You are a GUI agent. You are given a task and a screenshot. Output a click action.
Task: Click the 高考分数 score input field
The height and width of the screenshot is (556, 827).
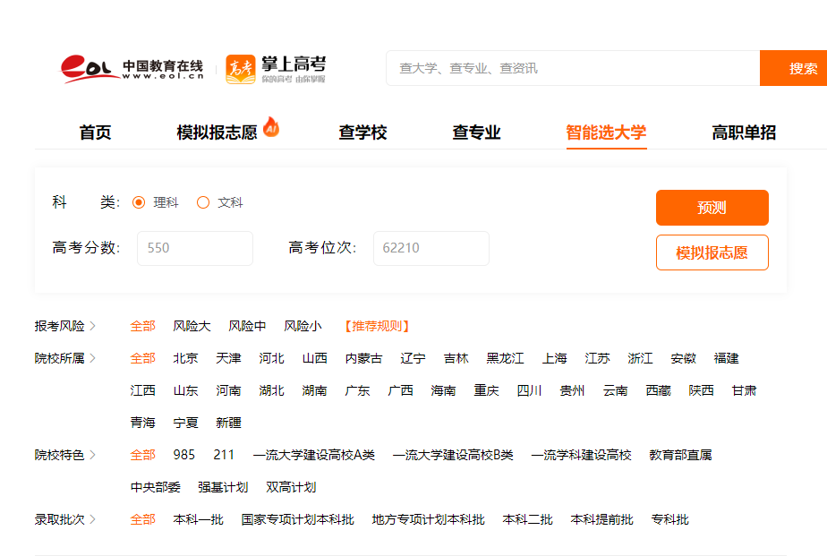pyautogui.click(x=194, y=248)
